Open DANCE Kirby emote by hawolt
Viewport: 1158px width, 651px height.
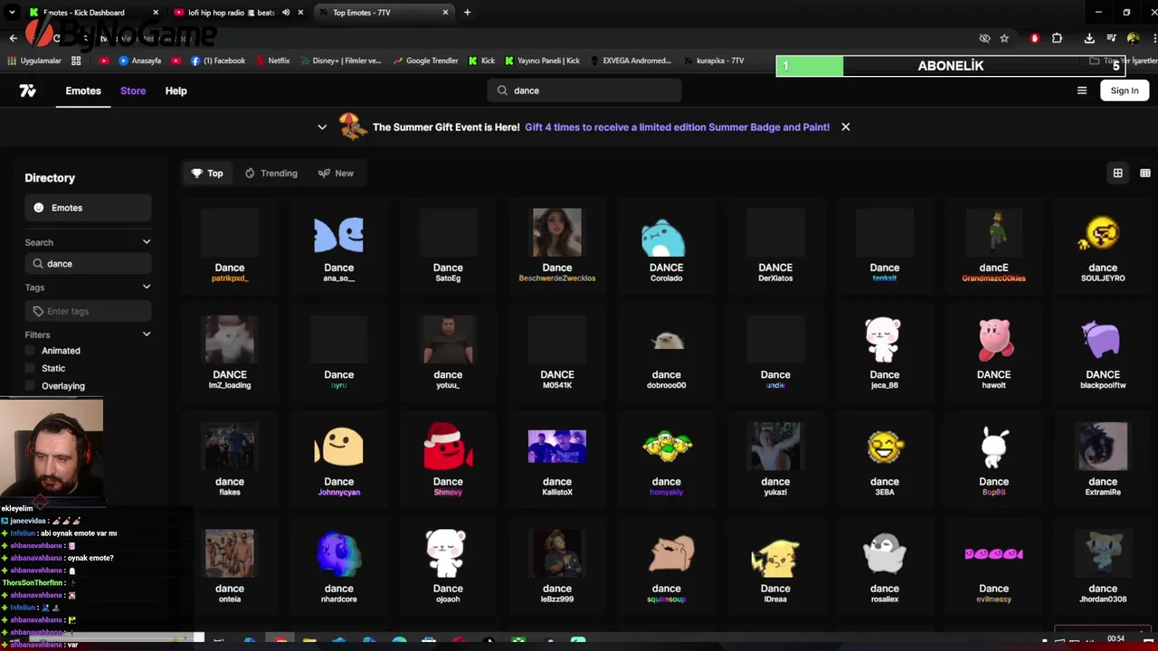point(993,352)
